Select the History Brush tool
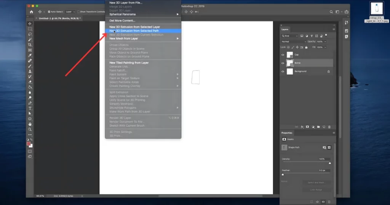The width and height of the screenshot is (390, 205). pos(30,77)
